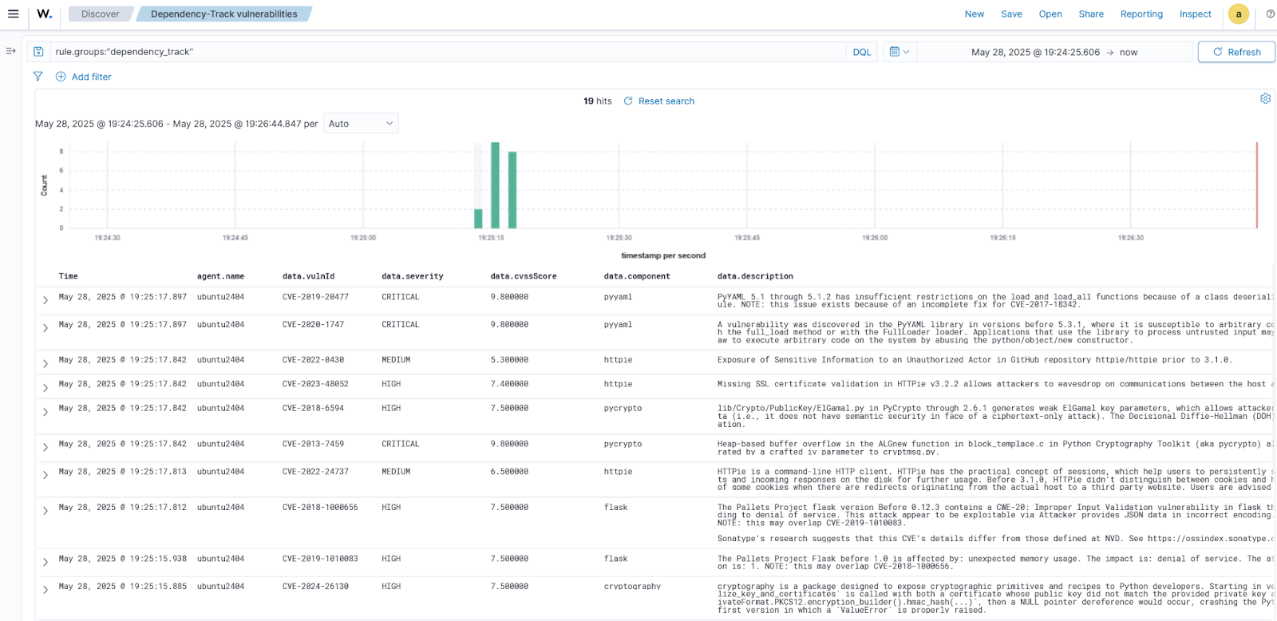Click the Add filter plus icon

coord(61,77)
